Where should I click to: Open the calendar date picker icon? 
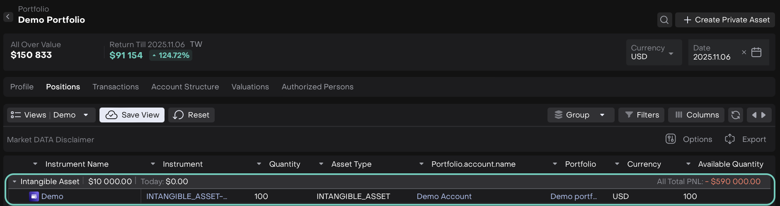click(756, 53)
